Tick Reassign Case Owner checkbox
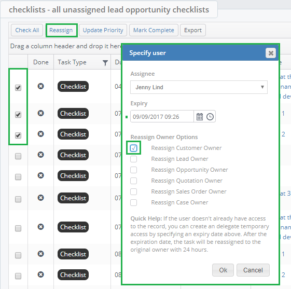 pos(133,202)
